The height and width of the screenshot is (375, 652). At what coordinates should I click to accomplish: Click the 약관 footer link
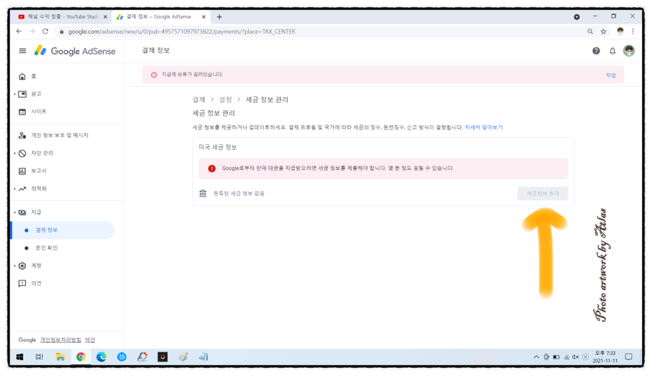pyautogui.click(x=90, y=340)
